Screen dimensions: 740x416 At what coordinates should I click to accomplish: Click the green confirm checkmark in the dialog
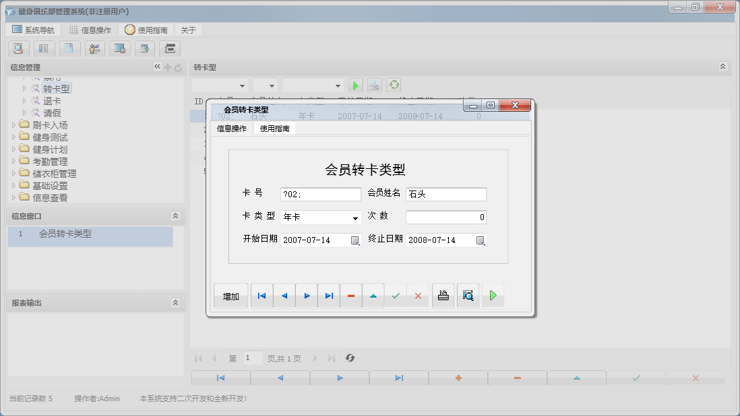pyautogui.click(x=396, y=295)
